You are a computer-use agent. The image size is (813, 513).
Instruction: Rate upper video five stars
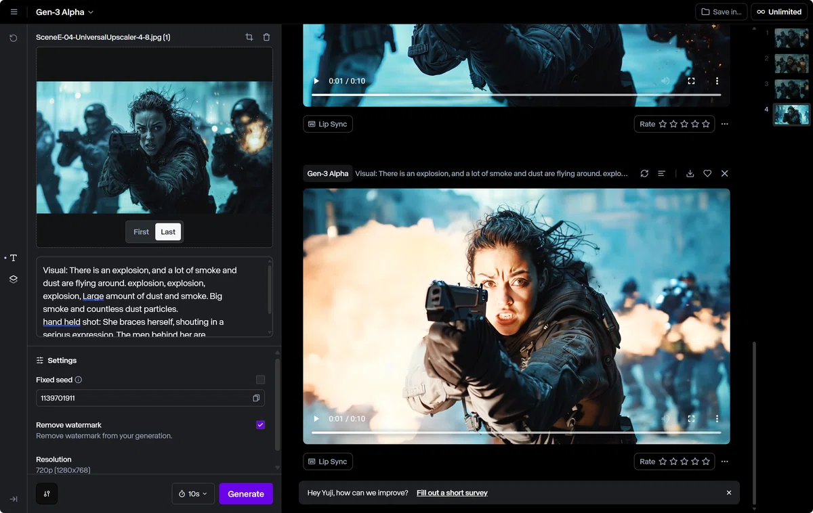pos(706,124)
